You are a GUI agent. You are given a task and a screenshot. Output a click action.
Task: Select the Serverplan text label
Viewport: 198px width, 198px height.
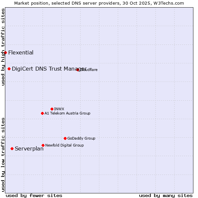tap(29, 149)
